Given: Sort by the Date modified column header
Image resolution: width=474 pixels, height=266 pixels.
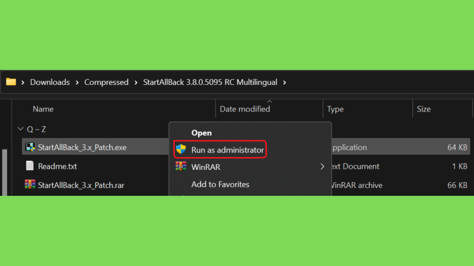Looking at the screenshot, I should pyautogui.click(x=245, y=109).
